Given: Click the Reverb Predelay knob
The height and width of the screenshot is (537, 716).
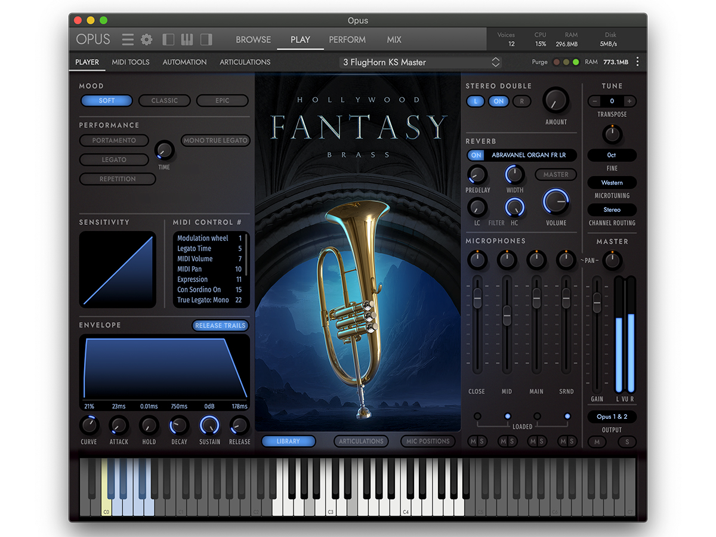Looking at the screenshot, I should pyautogui.click(x=477, y=175).
